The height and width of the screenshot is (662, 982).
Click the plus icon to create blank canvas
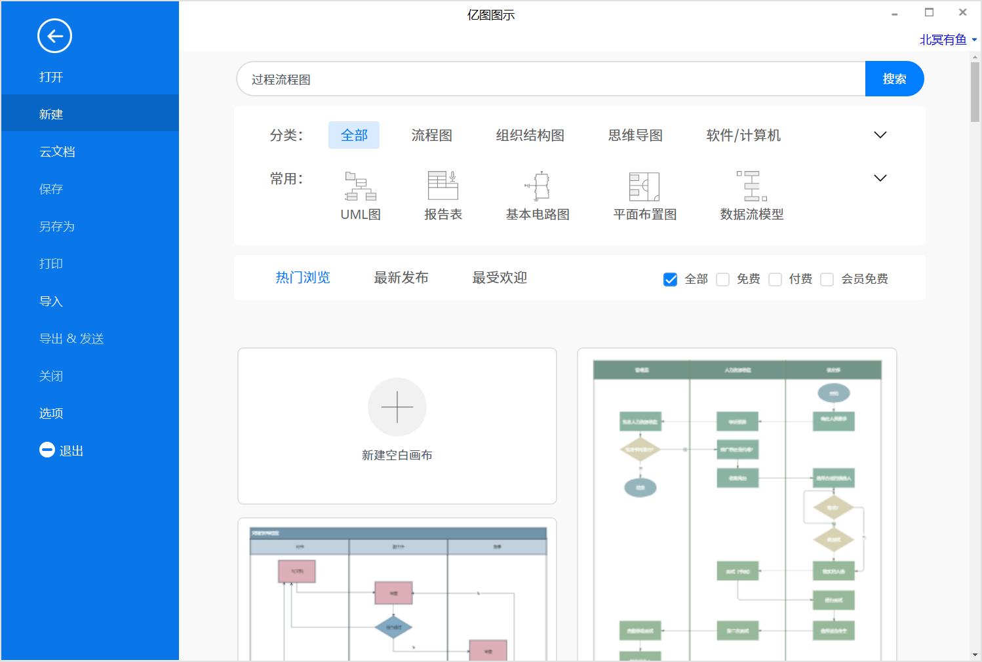[x=397, y=406]
